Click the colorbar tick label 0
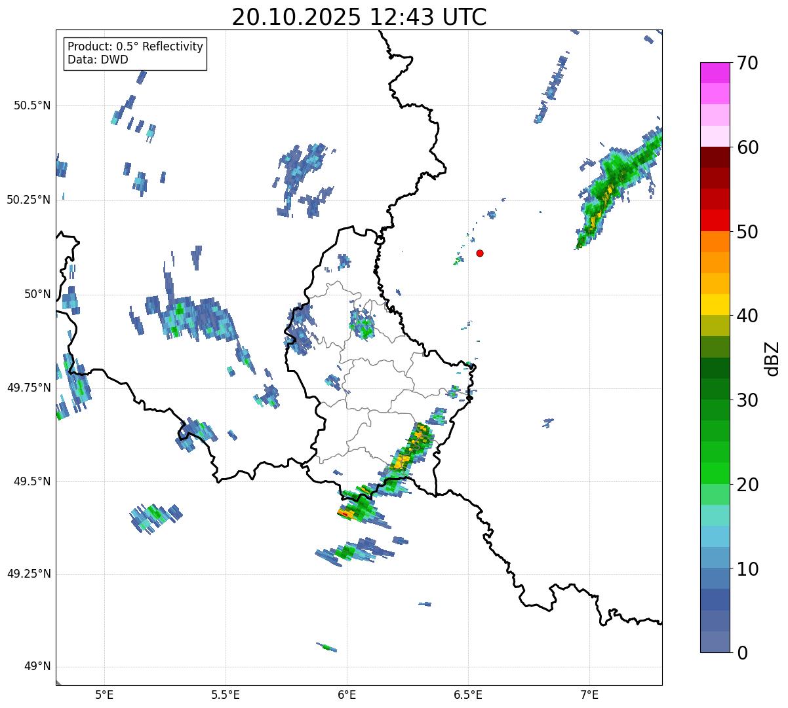The height and width of the screenshot is (708, 788). click(x=742, y=653)
